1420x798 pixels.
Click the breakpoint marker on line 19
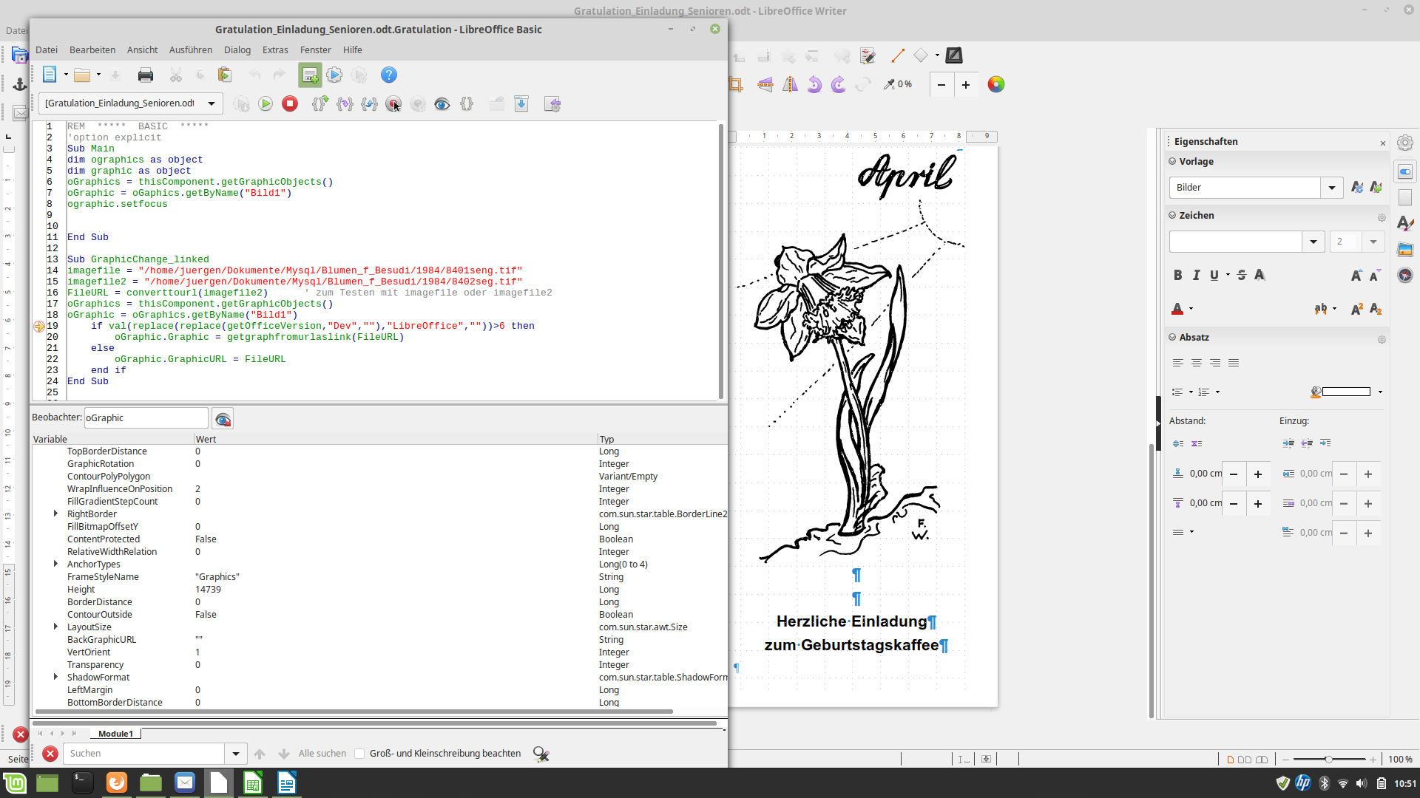tap(39, 326)
